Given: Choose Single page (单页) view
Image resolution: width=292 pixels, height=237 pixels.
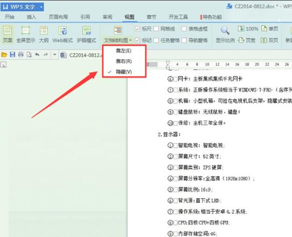Looking at the screenshot, I should [x=270, y=29].
